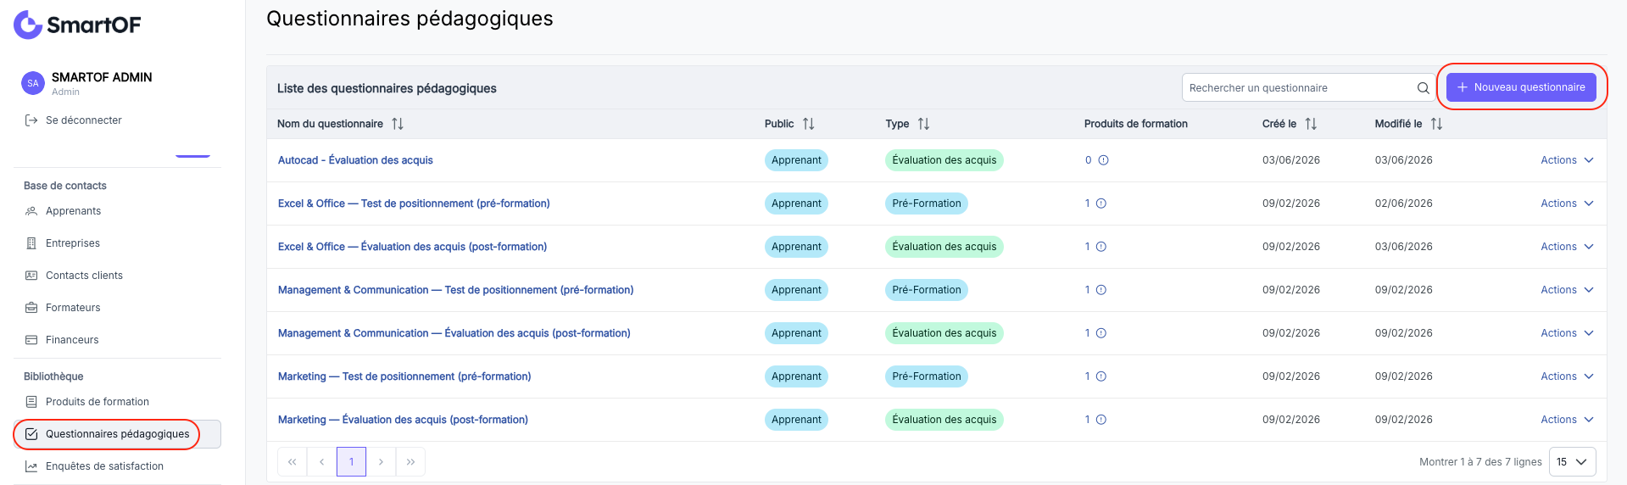The width and height of the screenshot is (1627, 485).
Task: Open Financeurs in sidebar
Action: pyautogui.click(x=72, y=340)
